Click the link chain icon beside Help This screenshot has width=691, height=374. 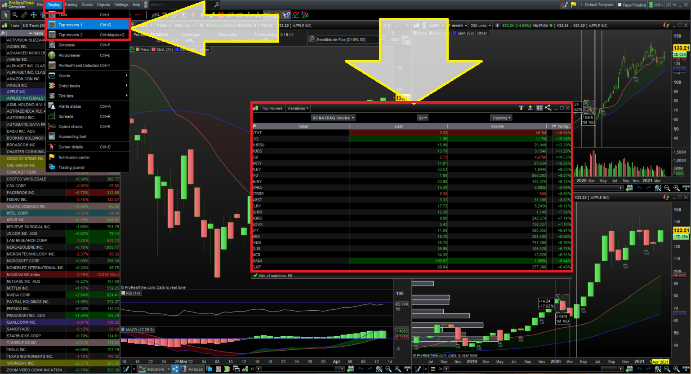pos(146,5)
